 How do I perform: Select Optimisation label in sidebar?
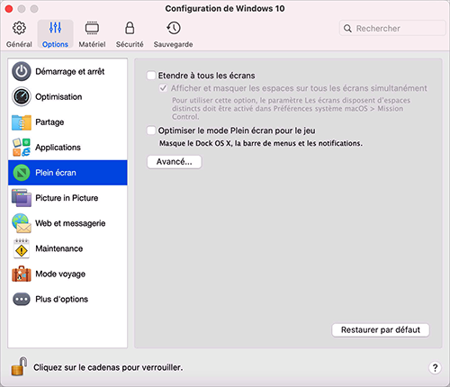(58, 96)
